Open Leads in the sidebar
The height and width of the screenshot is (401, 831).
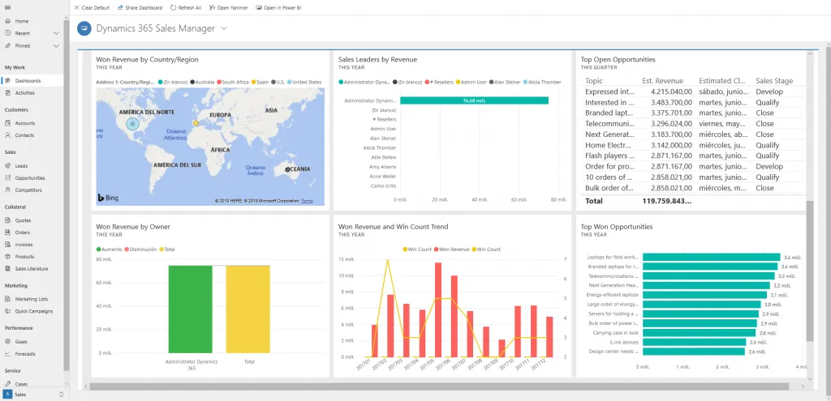(32, 165)
